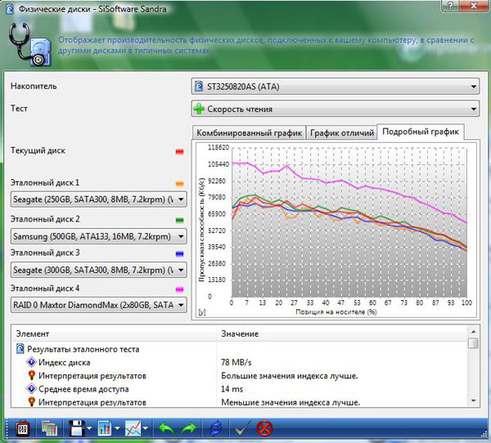Open Эталонный диск 1 Seagate 250GB dropdown
This screenshot has width=491, height=443.
[99, 199]
